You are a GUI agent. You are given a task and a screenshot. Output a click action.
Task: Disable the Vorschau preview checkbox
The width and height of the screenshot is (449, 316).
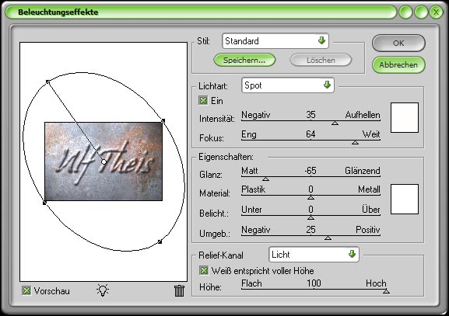26,291
